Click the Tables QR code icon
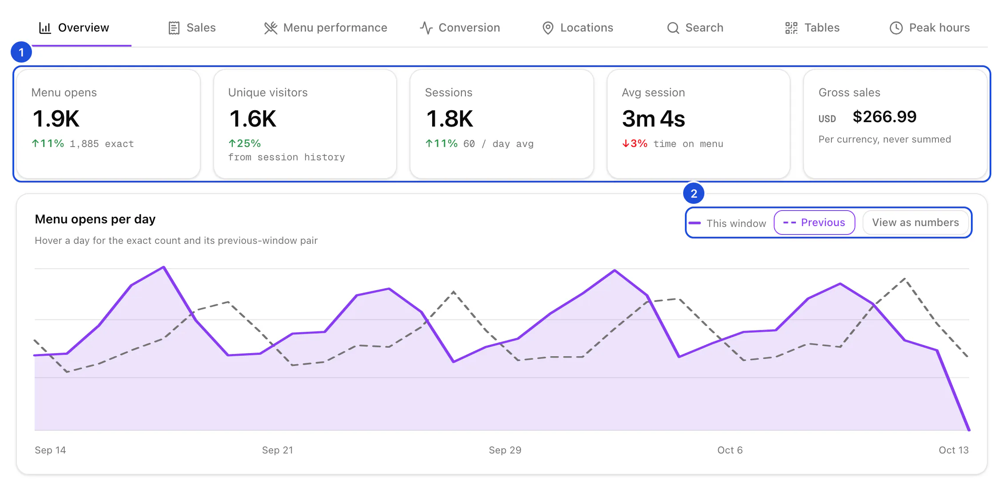Viewport: 1002px width, 485px height. tap(791, 28)
